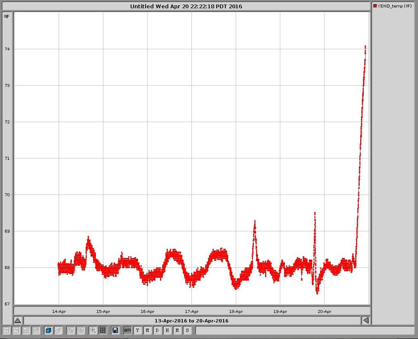Activate the magnifier zoom tool
This screenshot has width=418, height=339.
tap(93, 330)
